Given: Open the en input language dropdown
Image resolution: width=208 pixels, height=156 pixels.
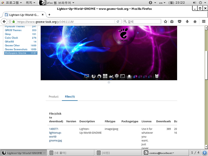Looking at the screenshot, I should (162, 3).
